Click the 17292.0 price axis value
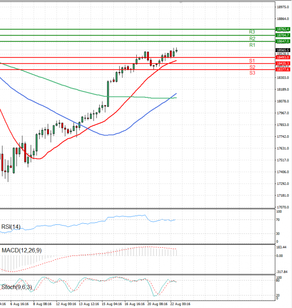Viewport: 292px width, 308px height. pyautogui.click(x=283, y=183)
